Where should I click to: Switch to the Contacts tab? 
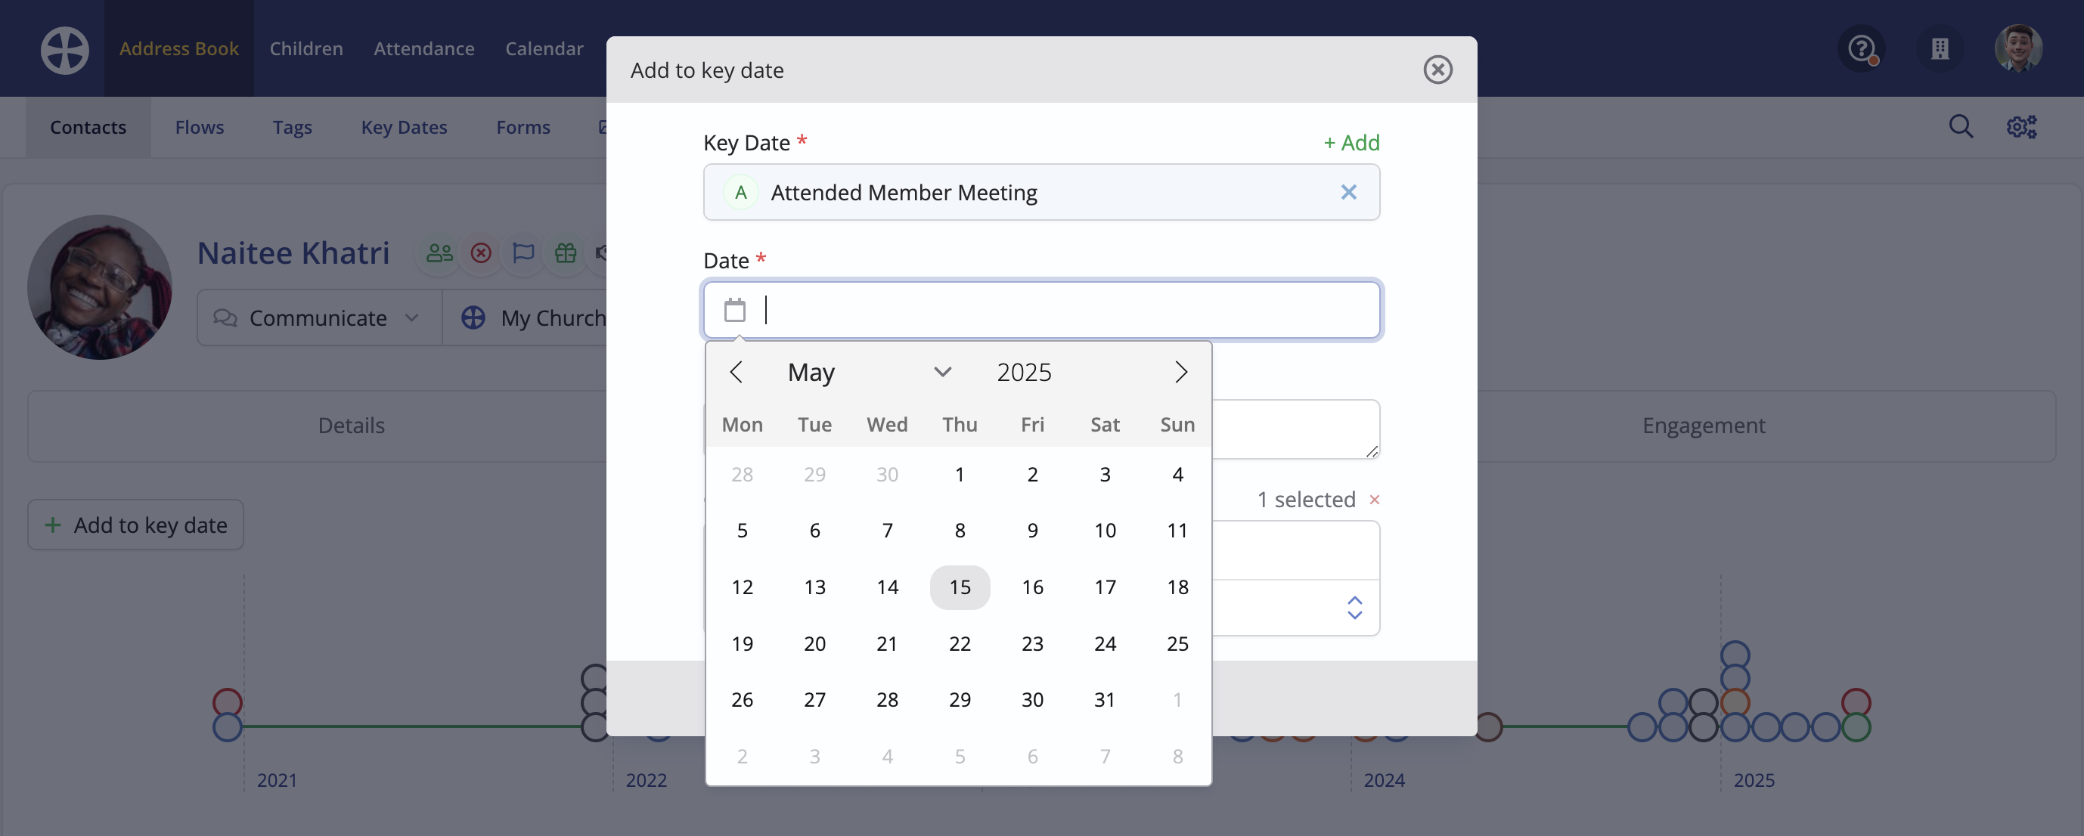coord(88,127)
